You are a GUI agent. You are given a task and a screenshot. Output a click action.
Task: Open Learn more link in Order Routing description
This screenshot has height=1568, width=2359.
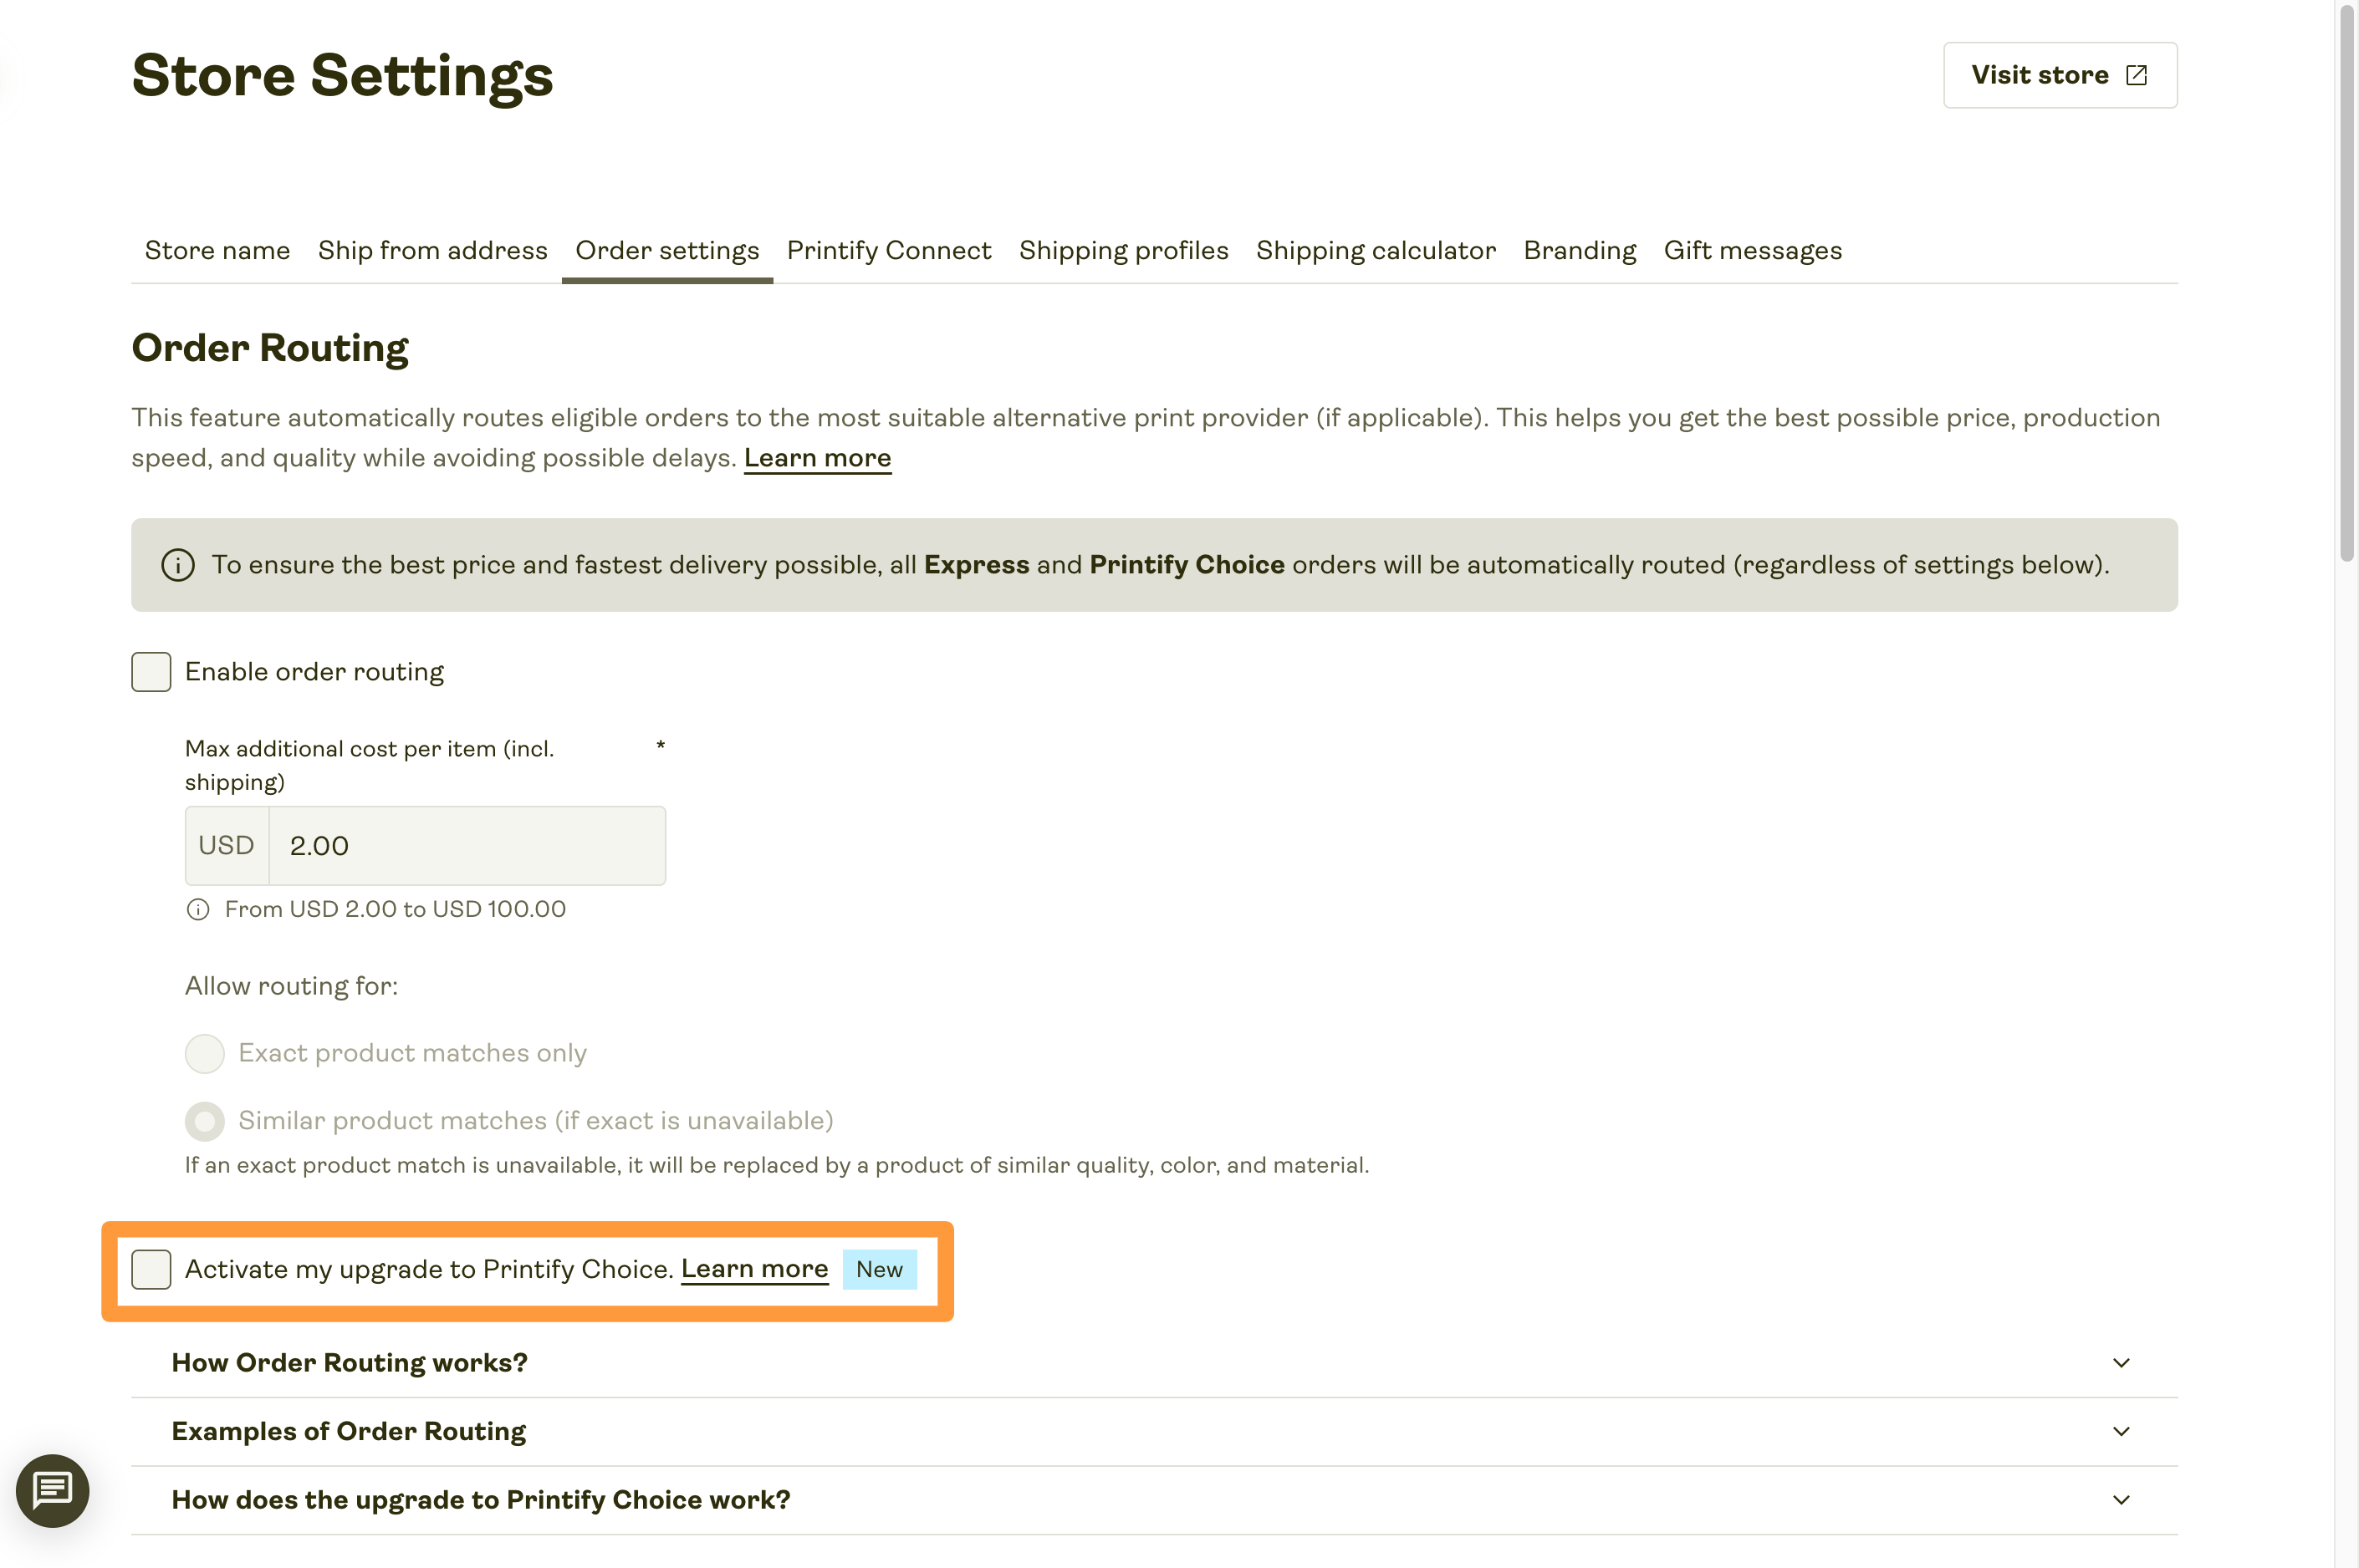click(x=817, y=458)
